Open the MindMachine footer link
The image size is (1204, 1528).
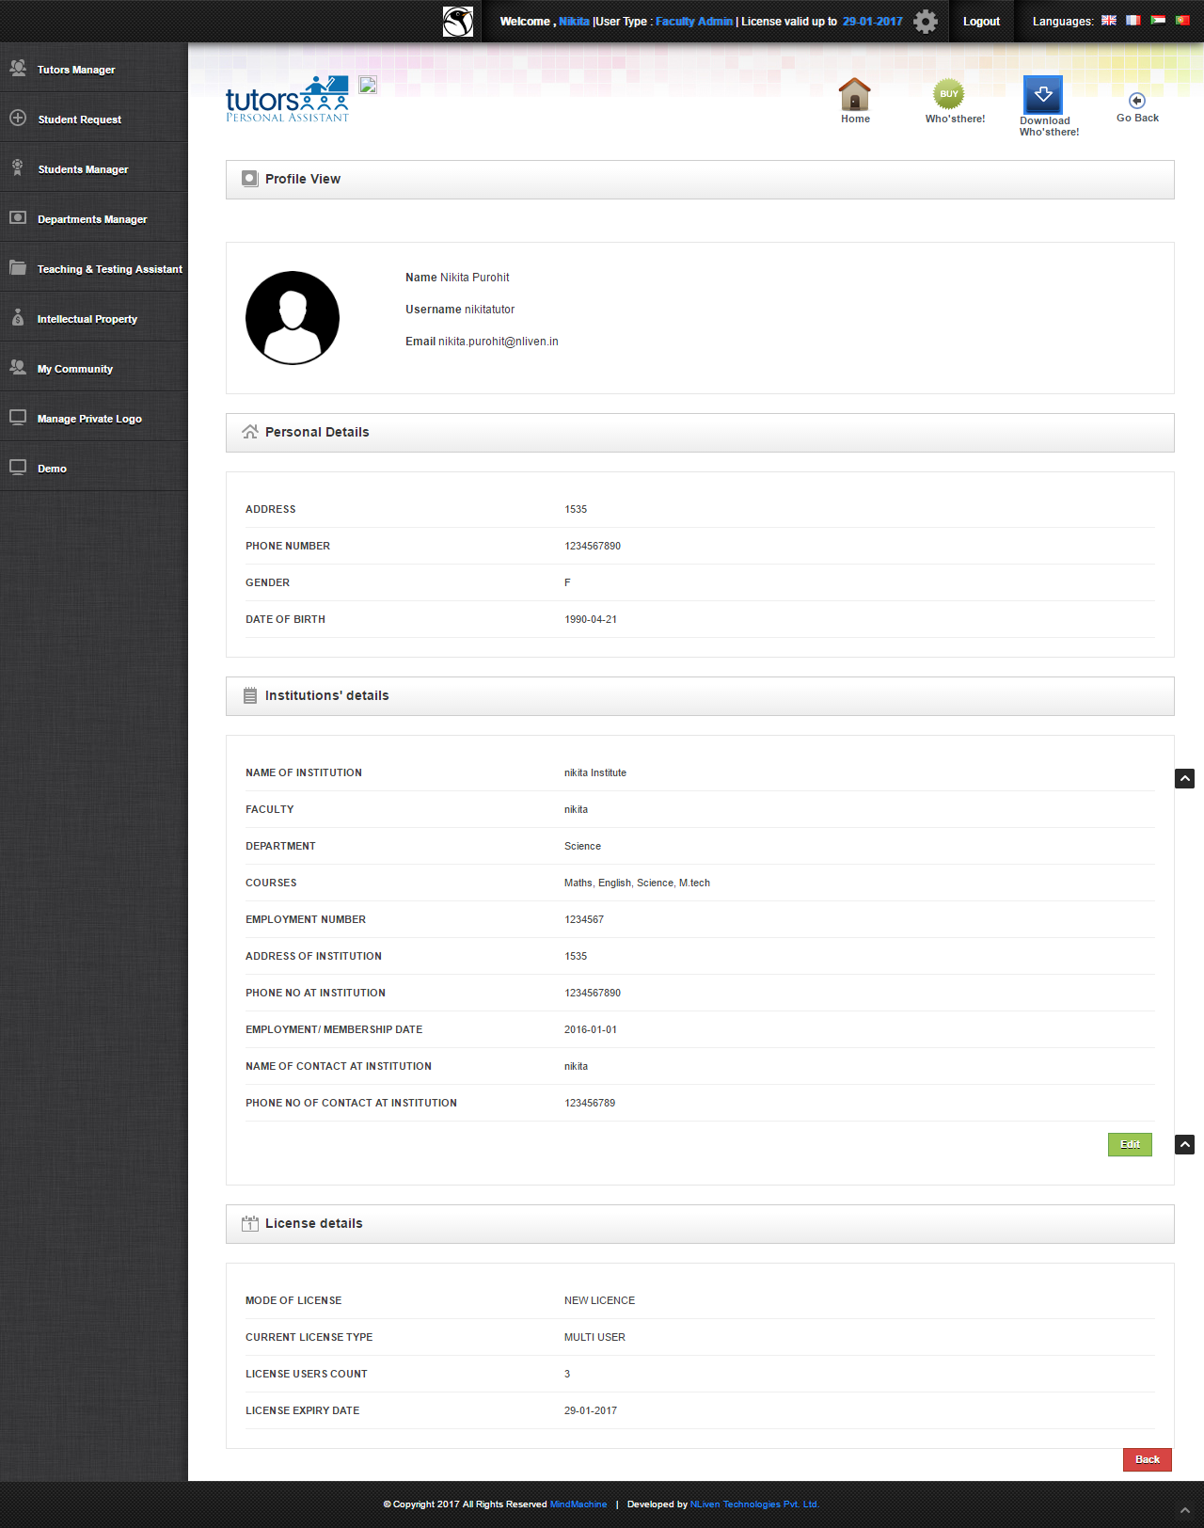pyautogui.click(x=578, y=1504)
